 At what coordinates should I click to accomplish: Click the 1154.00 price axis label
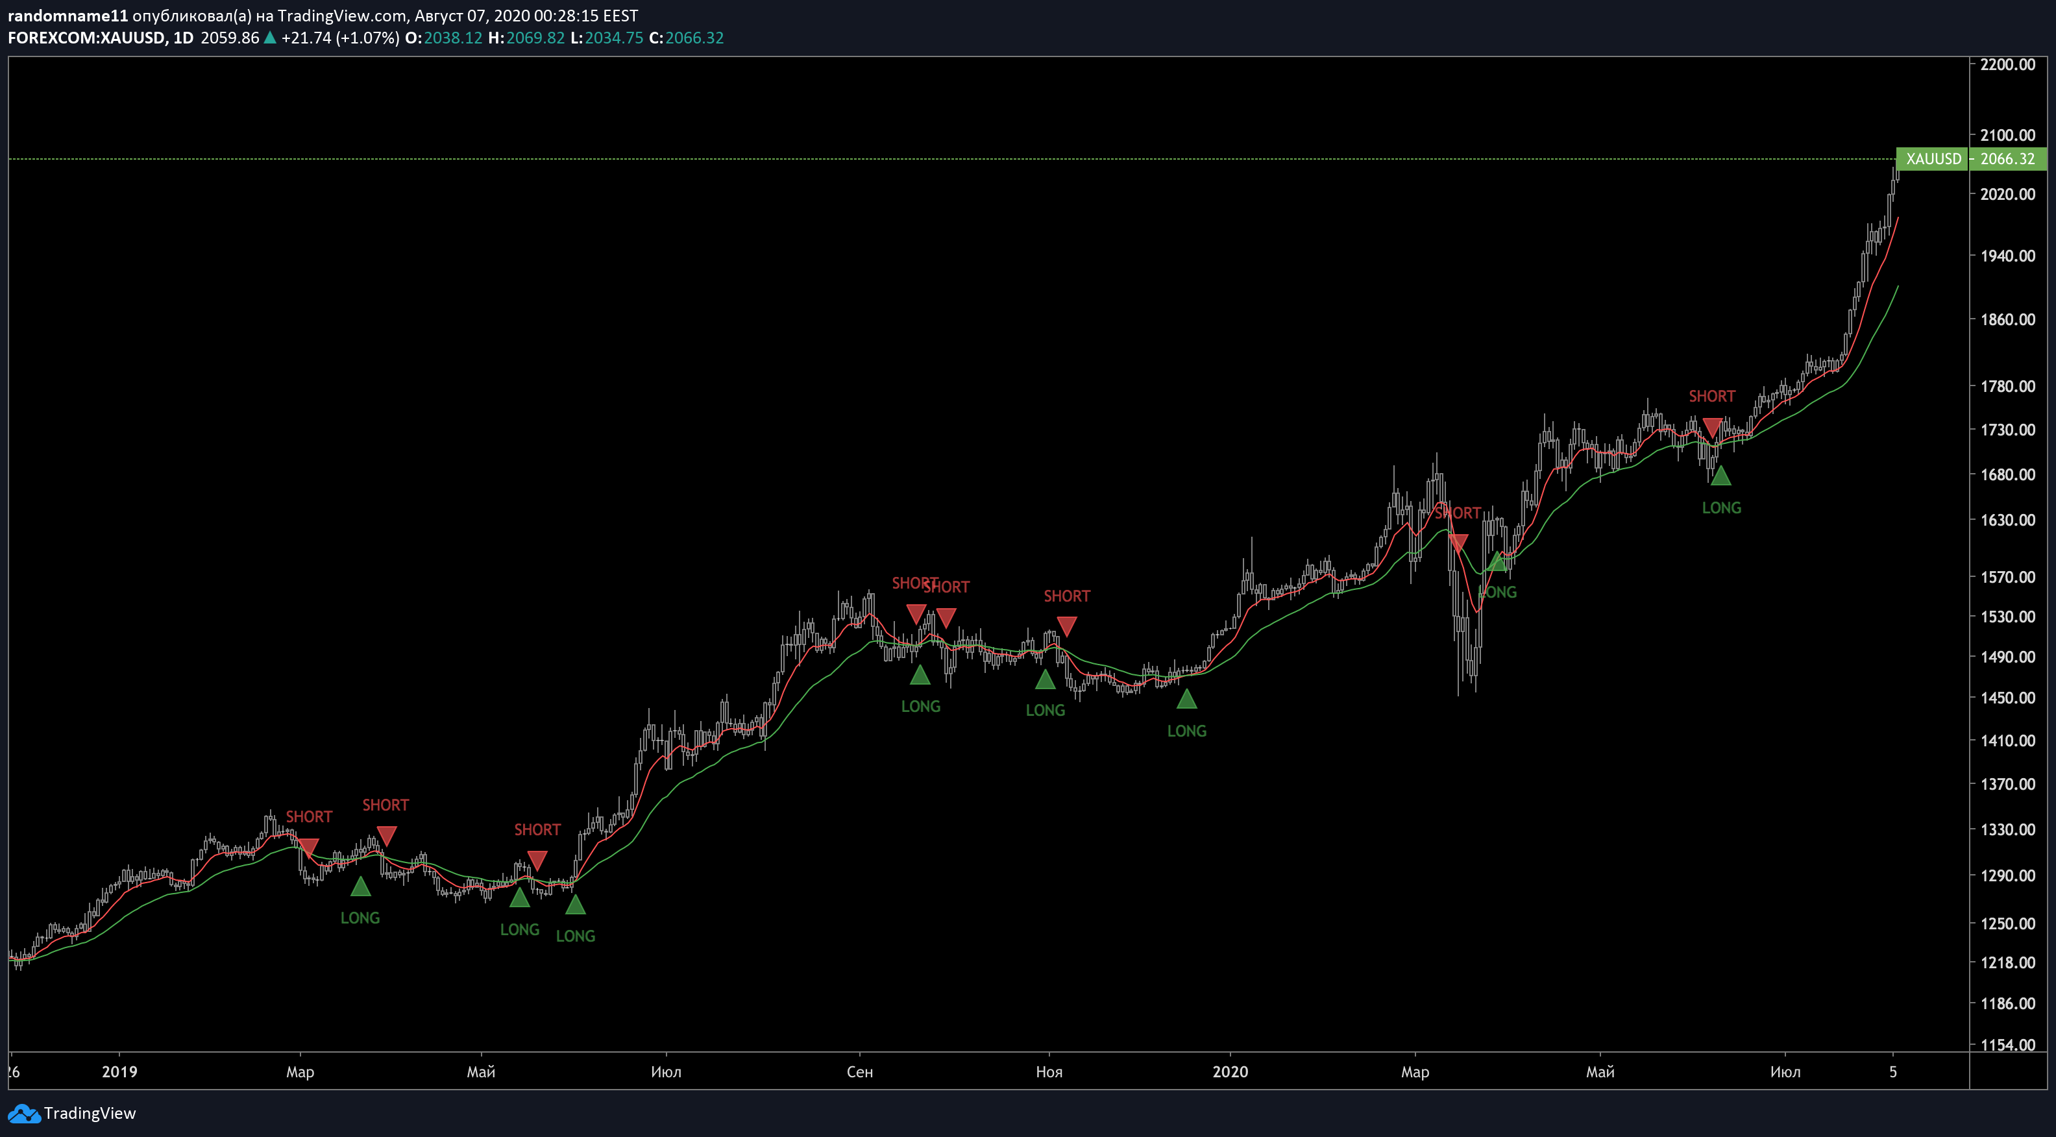click(x=2008, y=1044)
